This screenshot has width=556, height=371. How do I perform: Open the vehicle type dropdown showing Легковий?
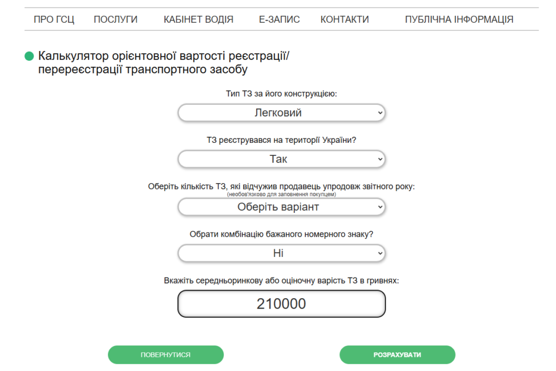coord(281,112)
